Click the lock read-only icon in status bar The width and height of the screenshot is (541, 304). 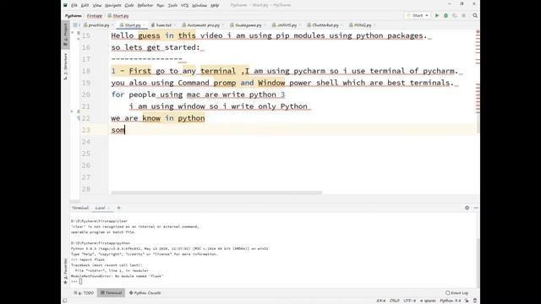pos(467,301)
